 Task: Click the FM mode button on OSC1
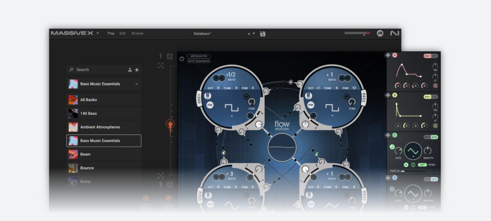[x=210, y=104]
